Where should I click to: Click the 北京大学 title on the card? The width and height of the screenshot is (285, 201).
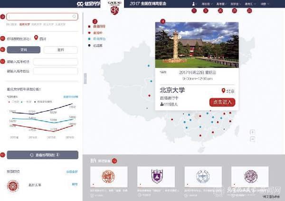coord(172,90)
